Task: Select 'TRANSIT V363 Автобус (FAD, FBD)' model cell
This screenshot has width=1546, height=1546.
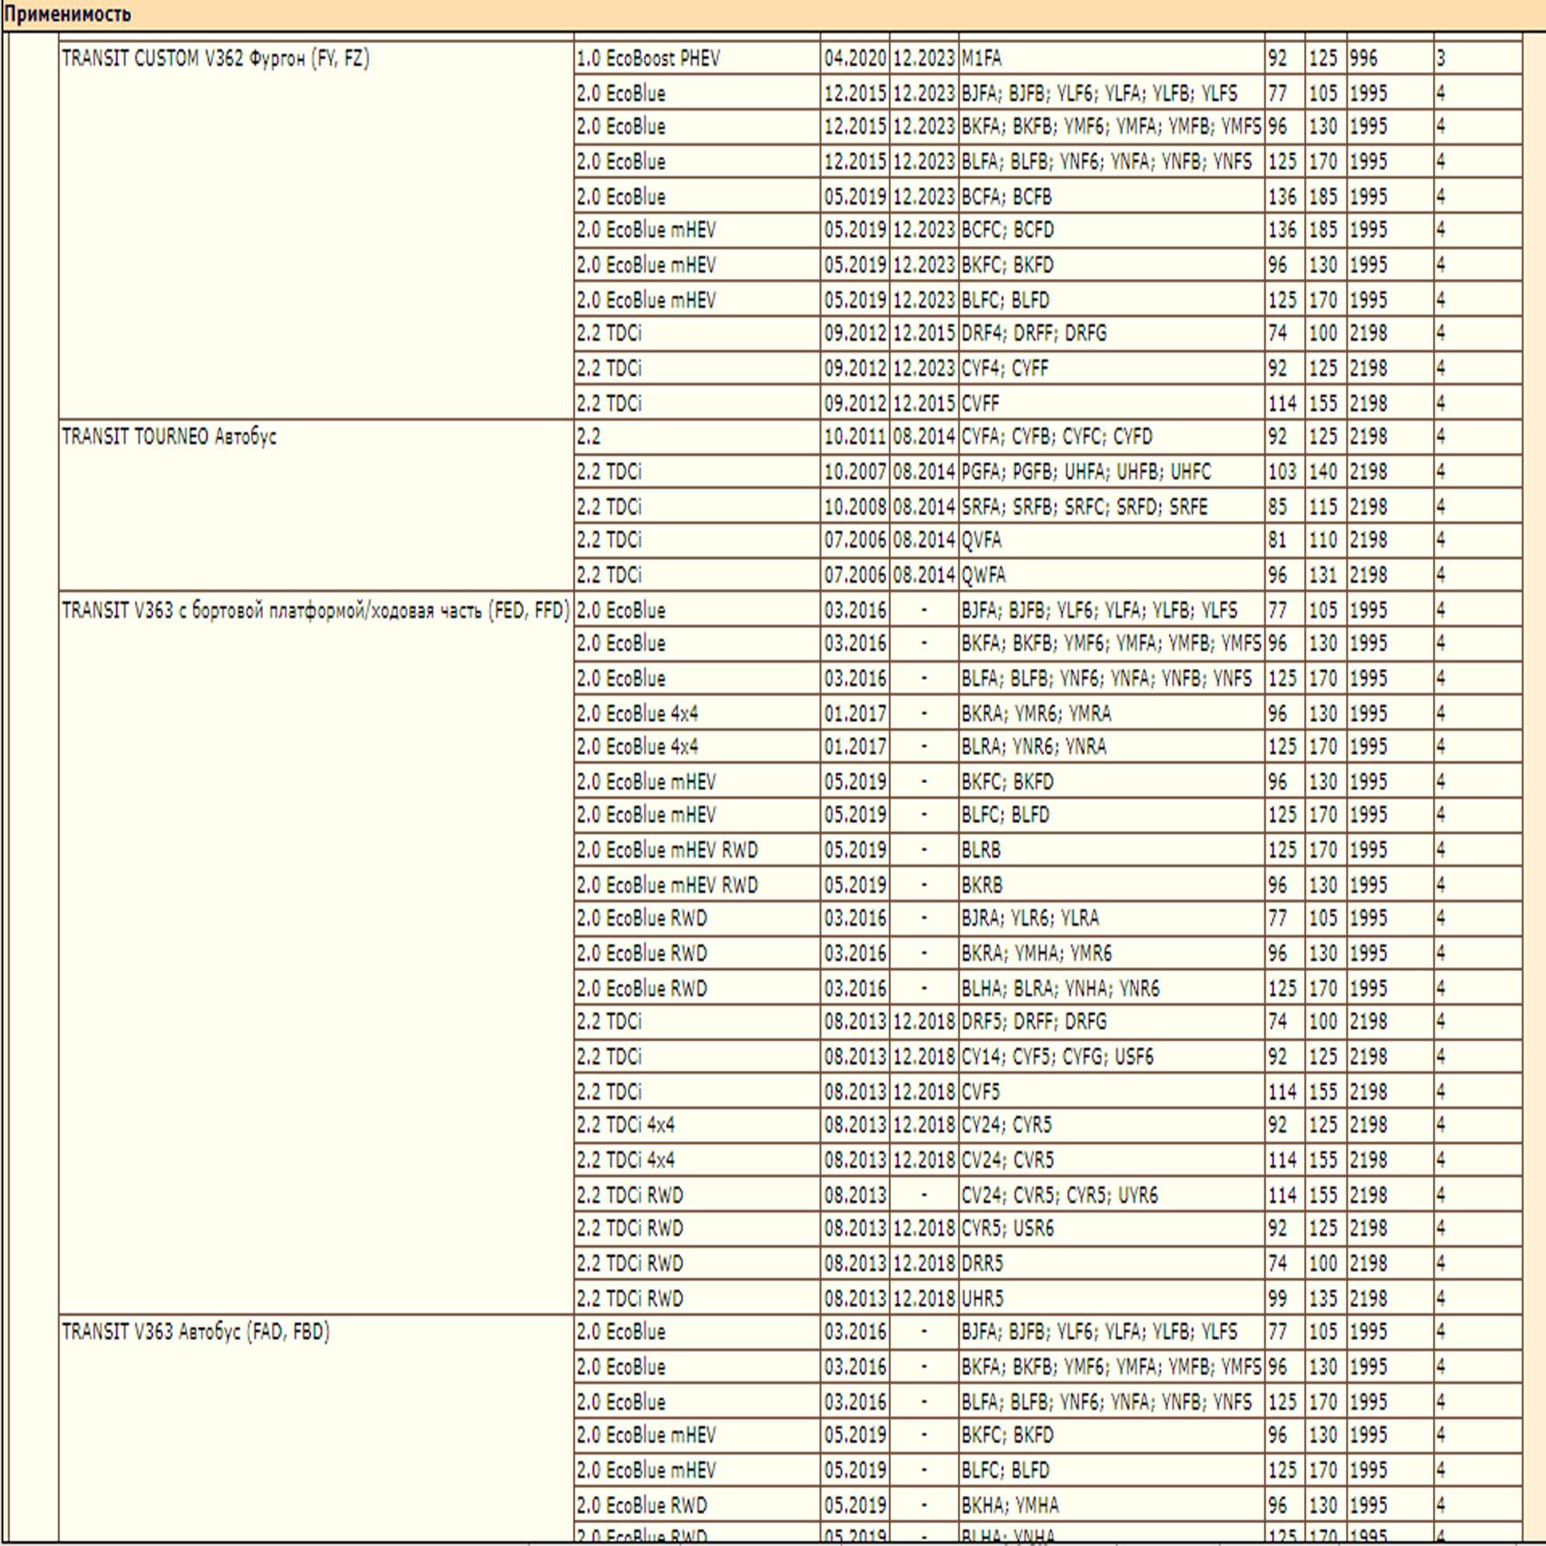Action: 316,1427
